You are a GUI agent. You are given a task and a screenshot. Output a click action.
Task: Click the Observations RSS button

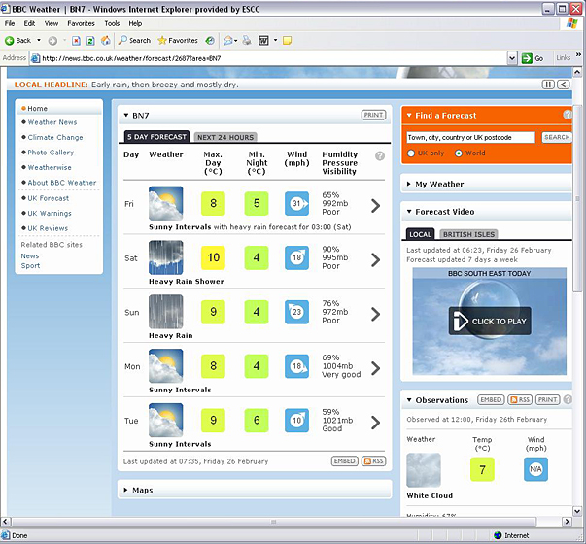click(x=520, y=400)
